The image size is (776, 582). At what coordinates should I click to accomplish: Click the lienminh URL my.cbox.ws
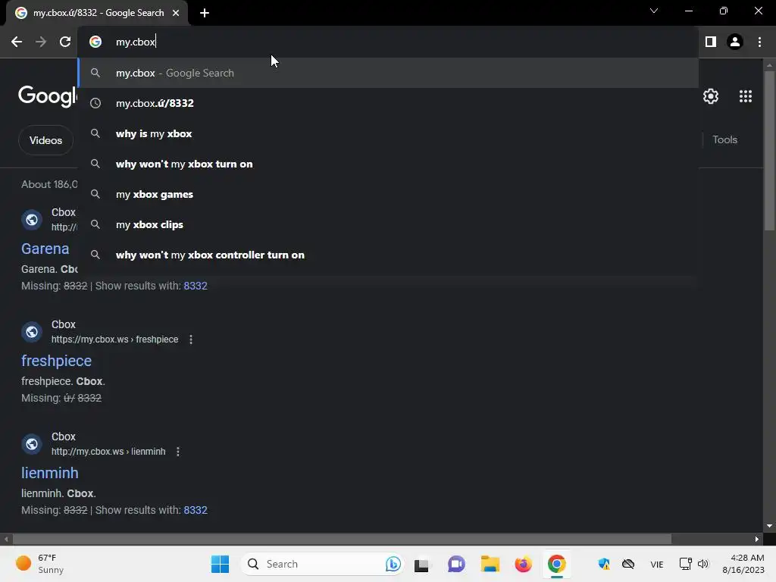(108, 452)
